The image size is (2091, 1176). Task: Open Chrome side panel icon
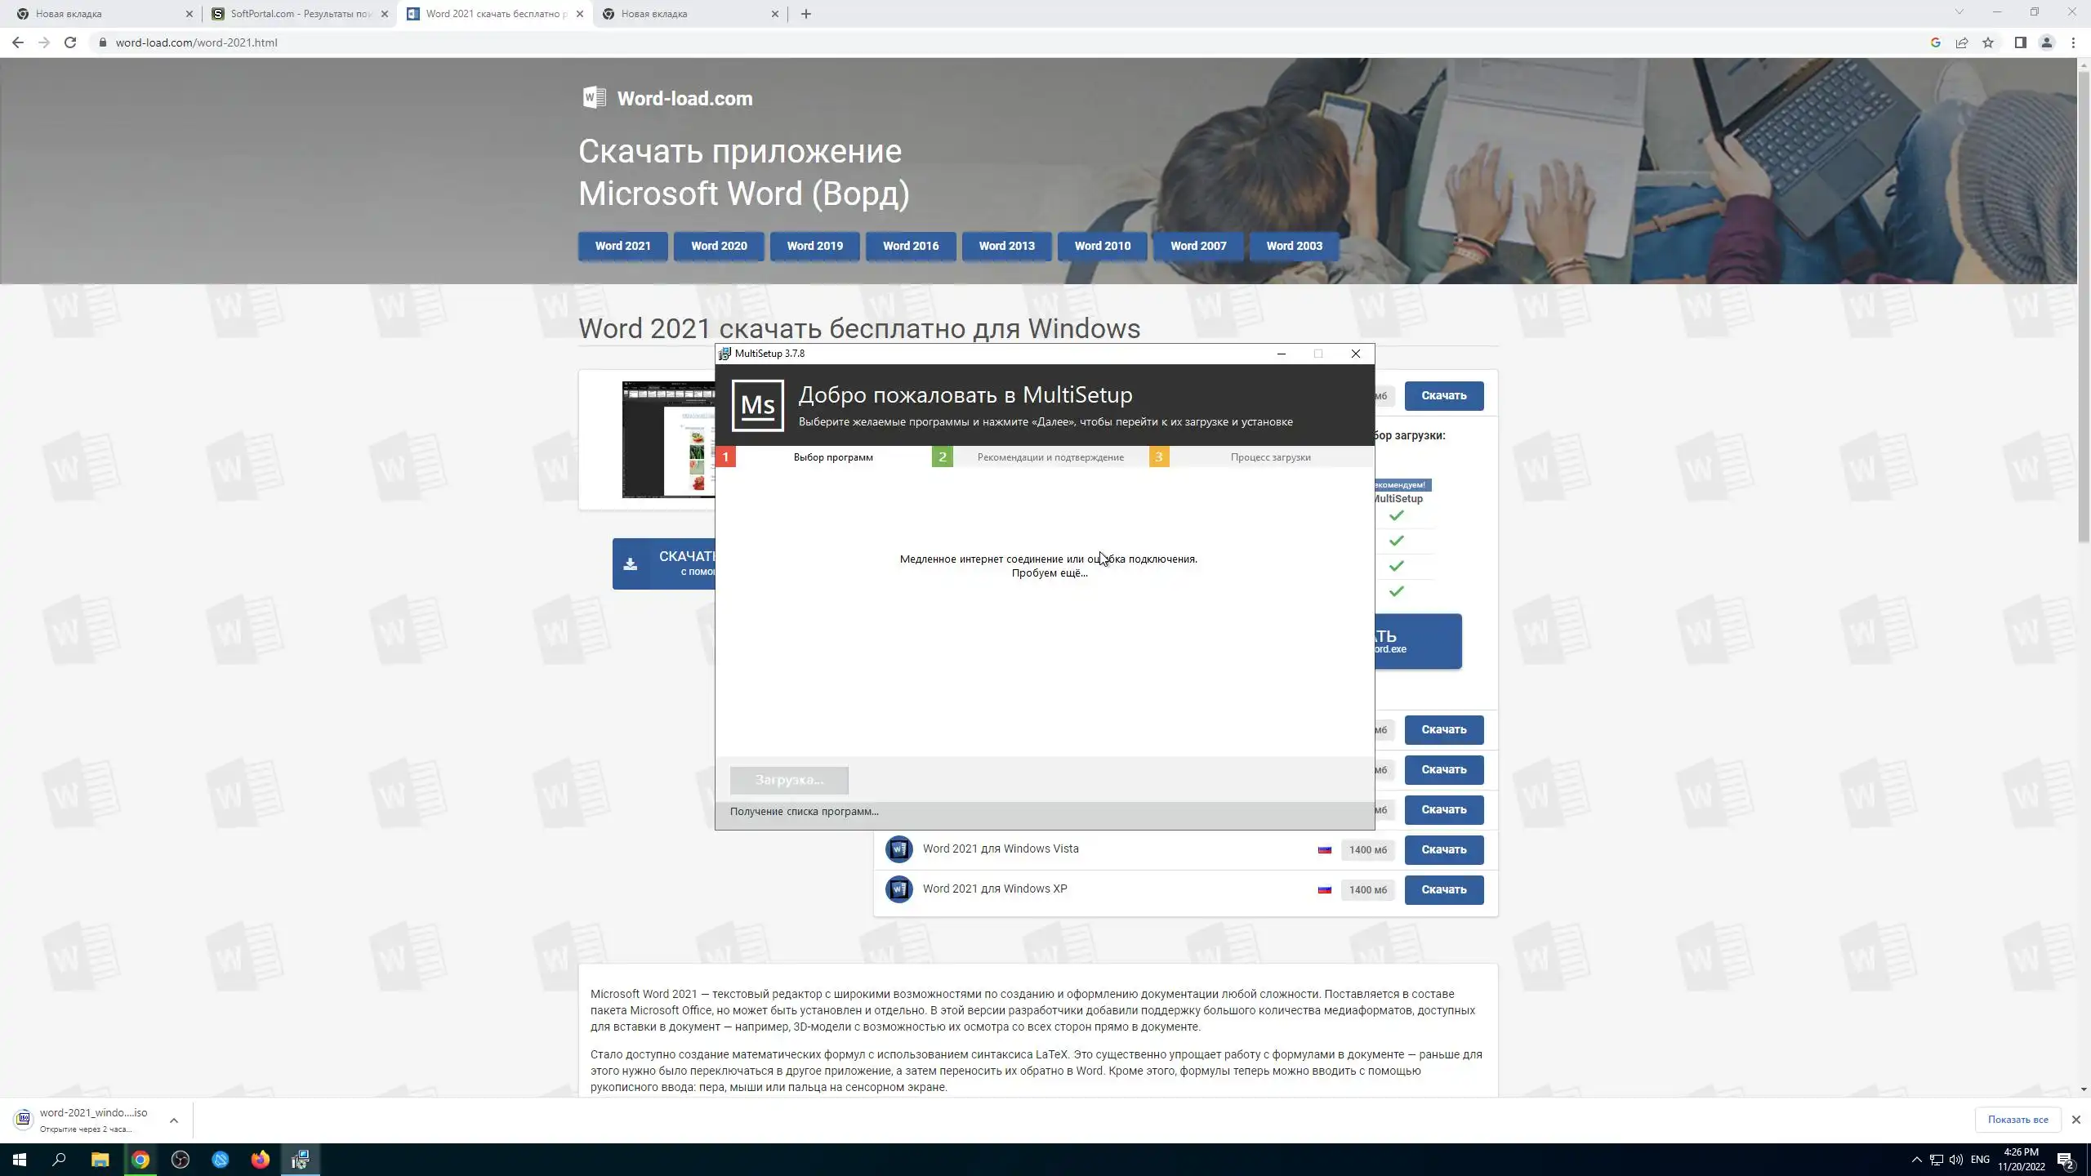2020,42
